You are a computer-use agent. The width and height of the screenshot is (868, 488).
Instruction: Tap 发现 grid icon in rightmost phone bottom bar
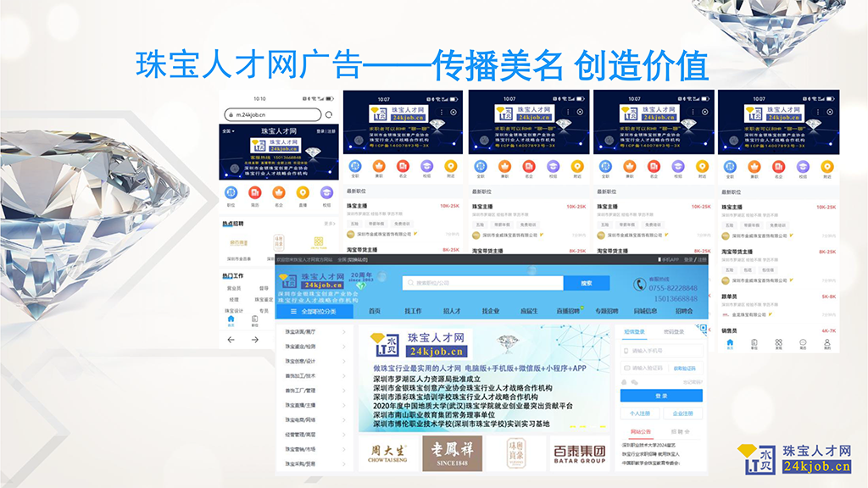point(778,344)
